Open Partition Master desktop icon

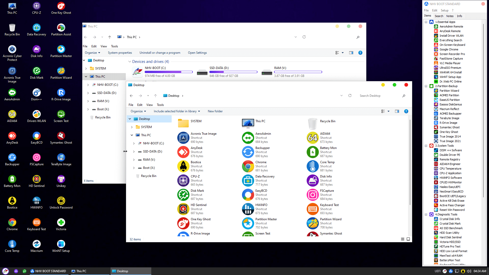coord(61,51)
